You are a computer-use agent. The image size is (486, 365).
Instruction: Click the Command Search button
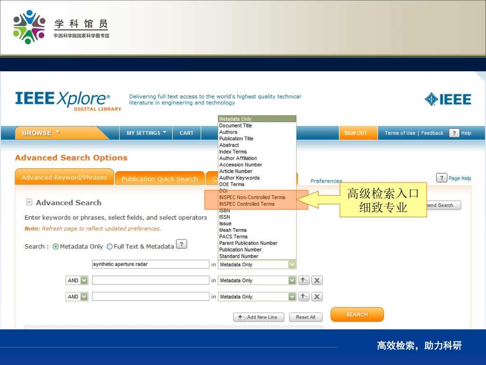444,205
